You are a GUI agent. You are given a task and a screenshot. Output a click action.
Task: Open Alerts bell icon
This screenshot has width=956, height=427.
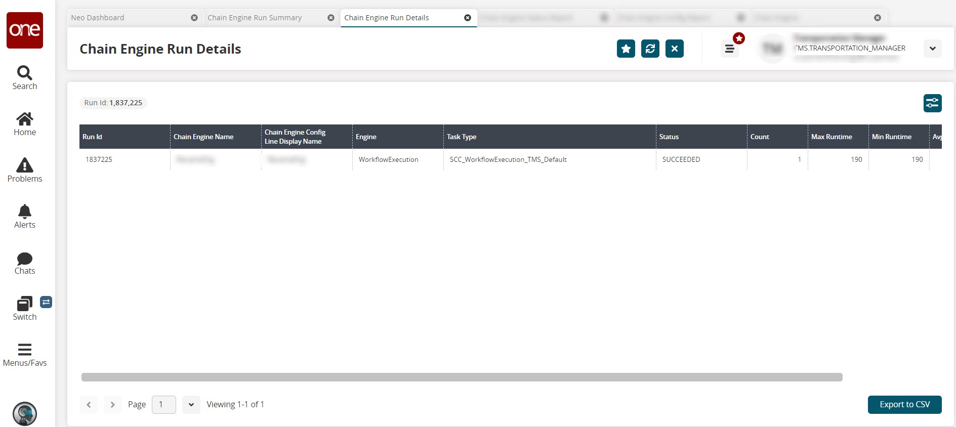tap(25, 217)
